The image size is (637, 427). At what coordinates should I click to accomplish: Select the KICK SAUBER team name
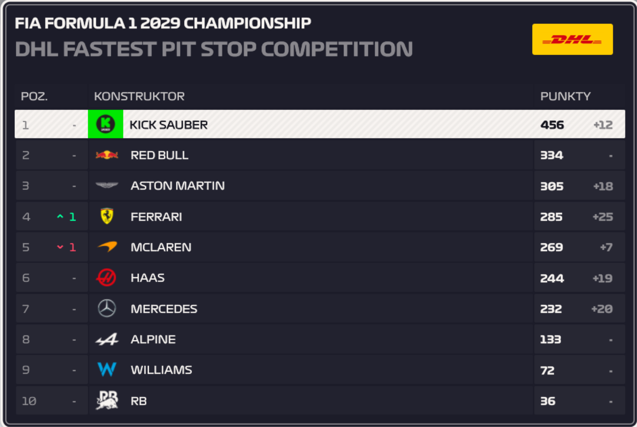tap(169, 125)
